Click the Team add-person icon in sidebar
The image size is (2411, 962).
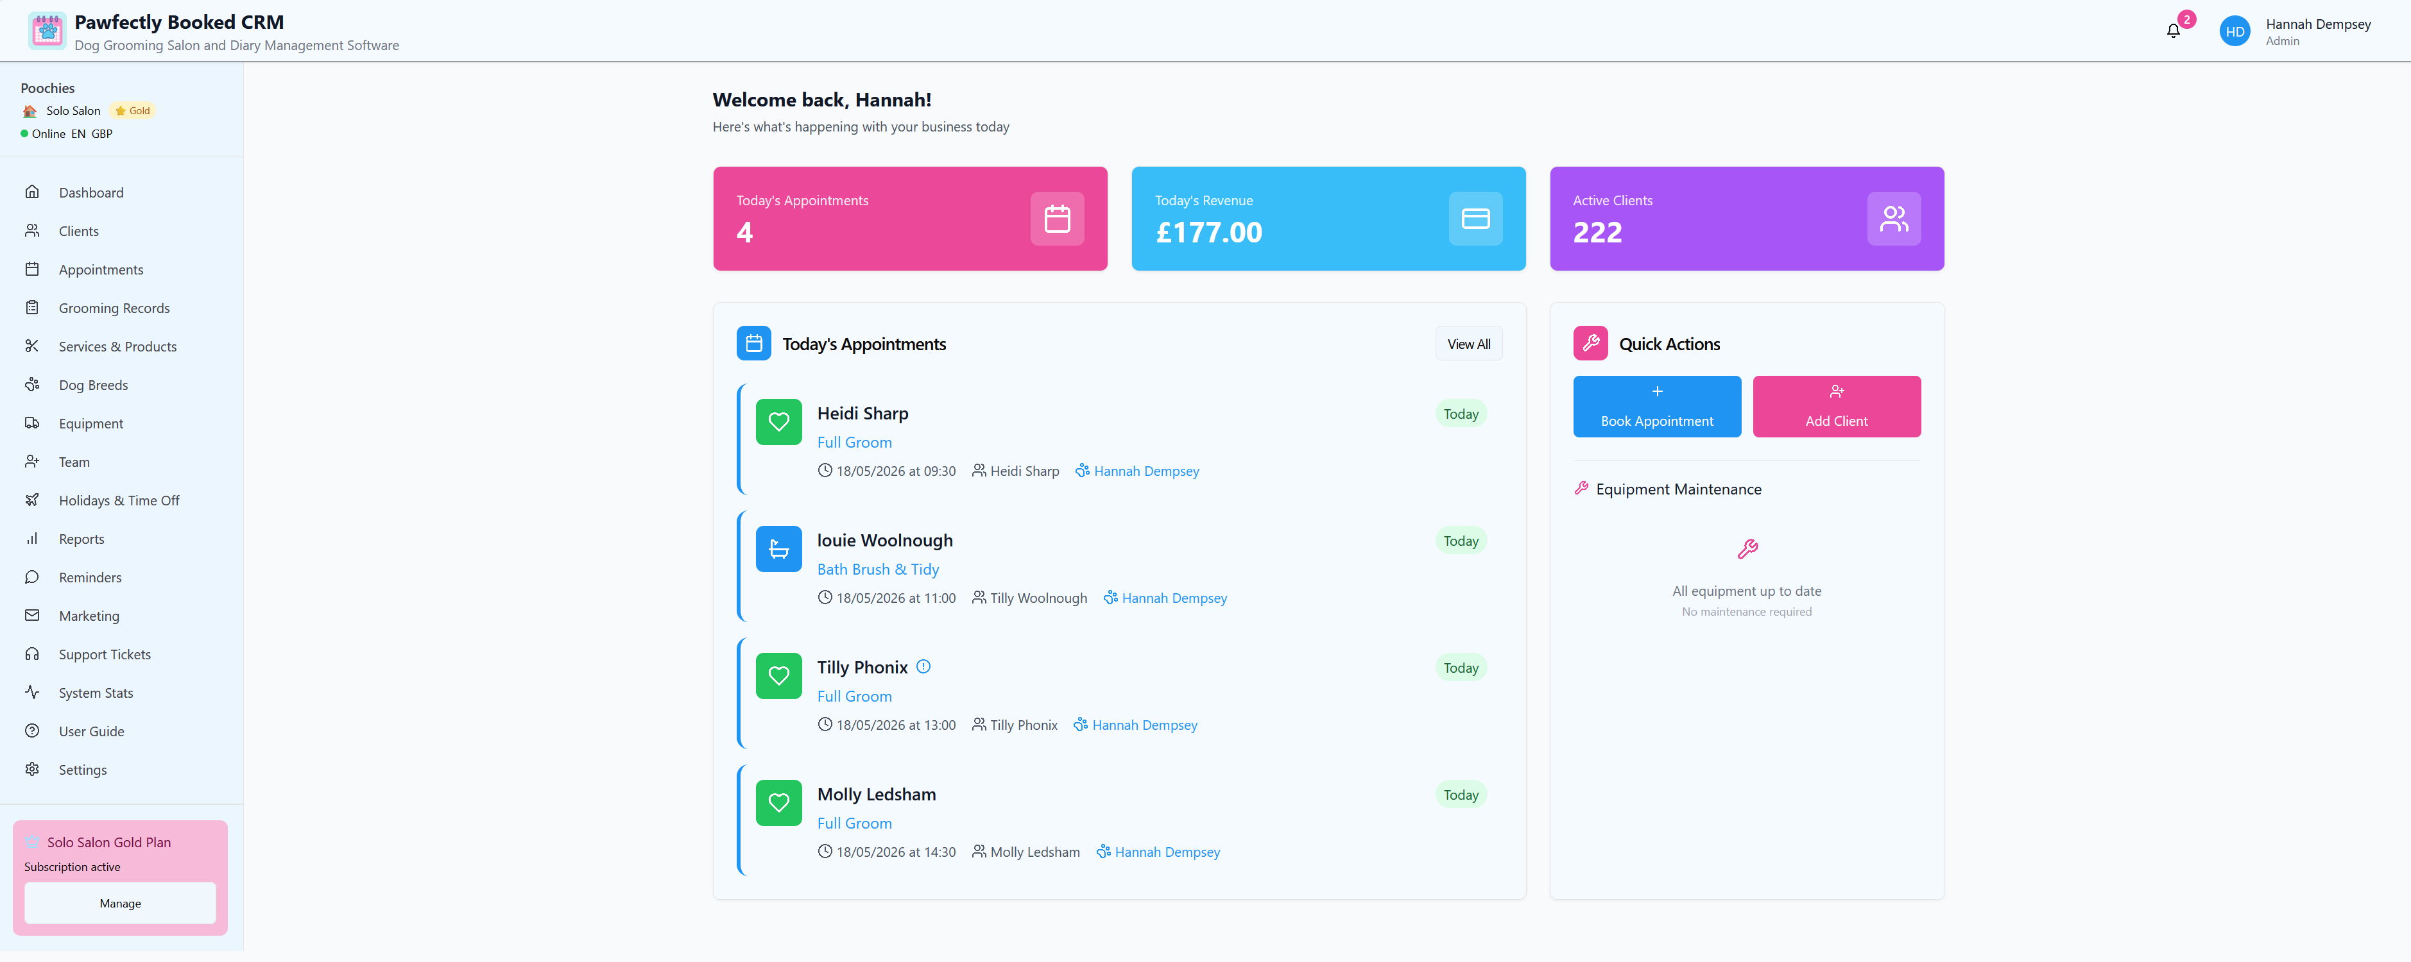32,461
